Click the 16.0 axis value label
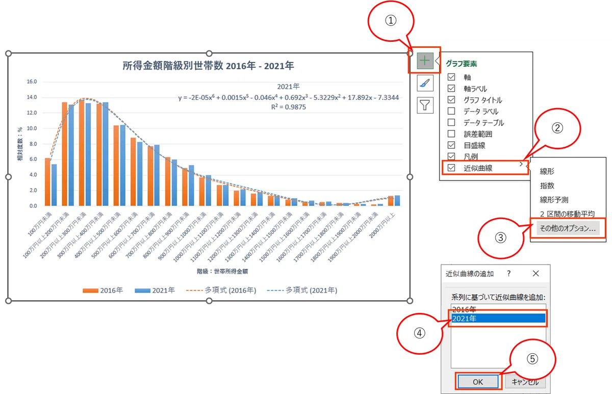Image resolution: width=612 pixels, height=394 pixels. point(32,82)
